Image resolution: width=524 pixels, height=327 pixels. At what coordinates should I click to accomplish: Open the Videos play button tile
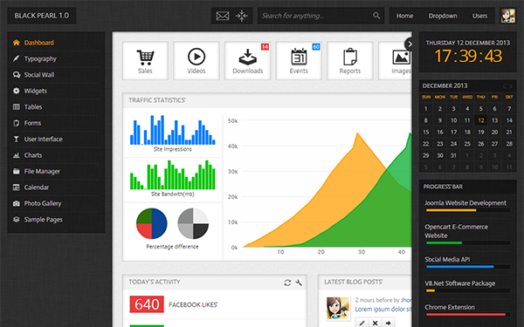[196, 61]
